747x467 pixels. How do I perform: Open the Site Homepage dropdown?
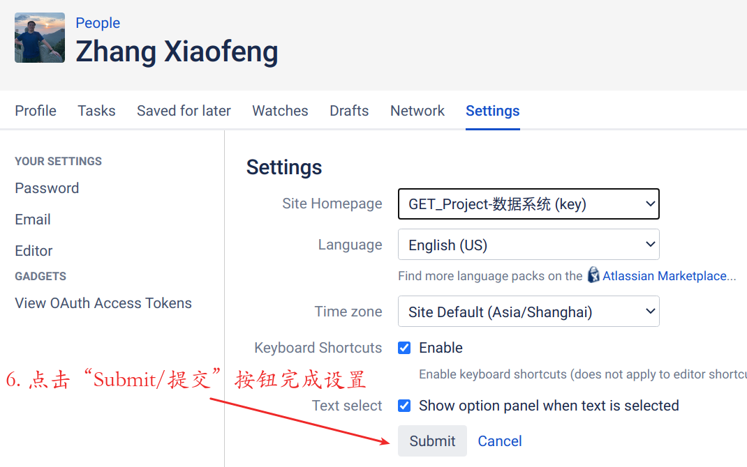[528, 204]
